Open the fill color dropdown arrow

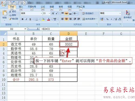pyautogui.click(x=46, y=19)
